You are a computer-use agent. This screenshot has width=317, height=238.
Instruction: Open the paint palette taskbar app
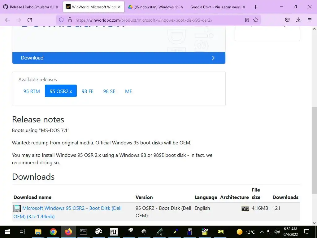pyautogui.click(x=99, y=232)
